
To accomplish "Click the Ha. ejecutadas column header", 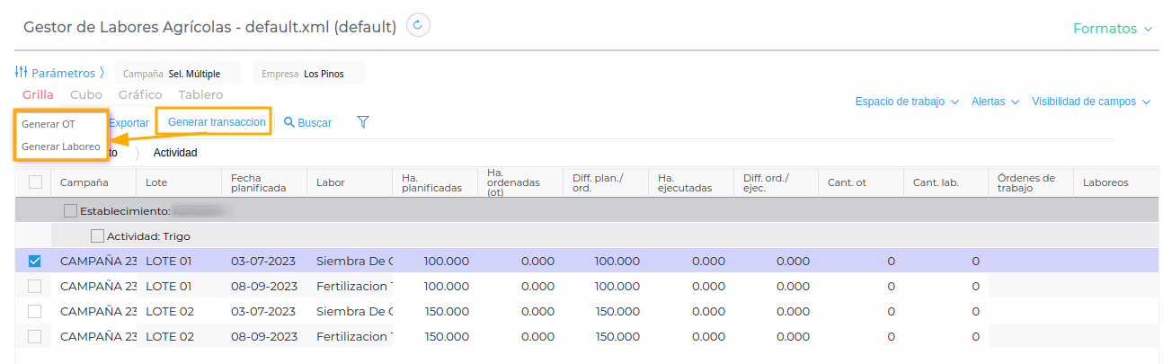I will pos(691,182).
